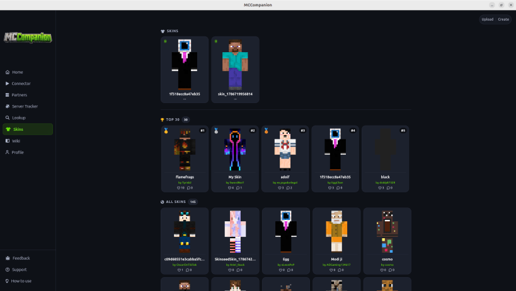Click the heart icon on Modi ji skin

pos(331,270)
